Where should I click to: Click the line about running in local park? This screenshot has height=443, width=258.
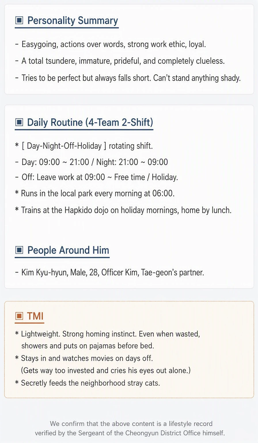(95, 193)
